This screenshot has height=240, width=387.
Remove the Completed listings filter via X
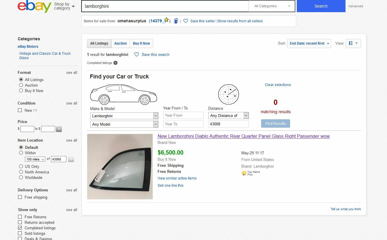pos(115,63)
